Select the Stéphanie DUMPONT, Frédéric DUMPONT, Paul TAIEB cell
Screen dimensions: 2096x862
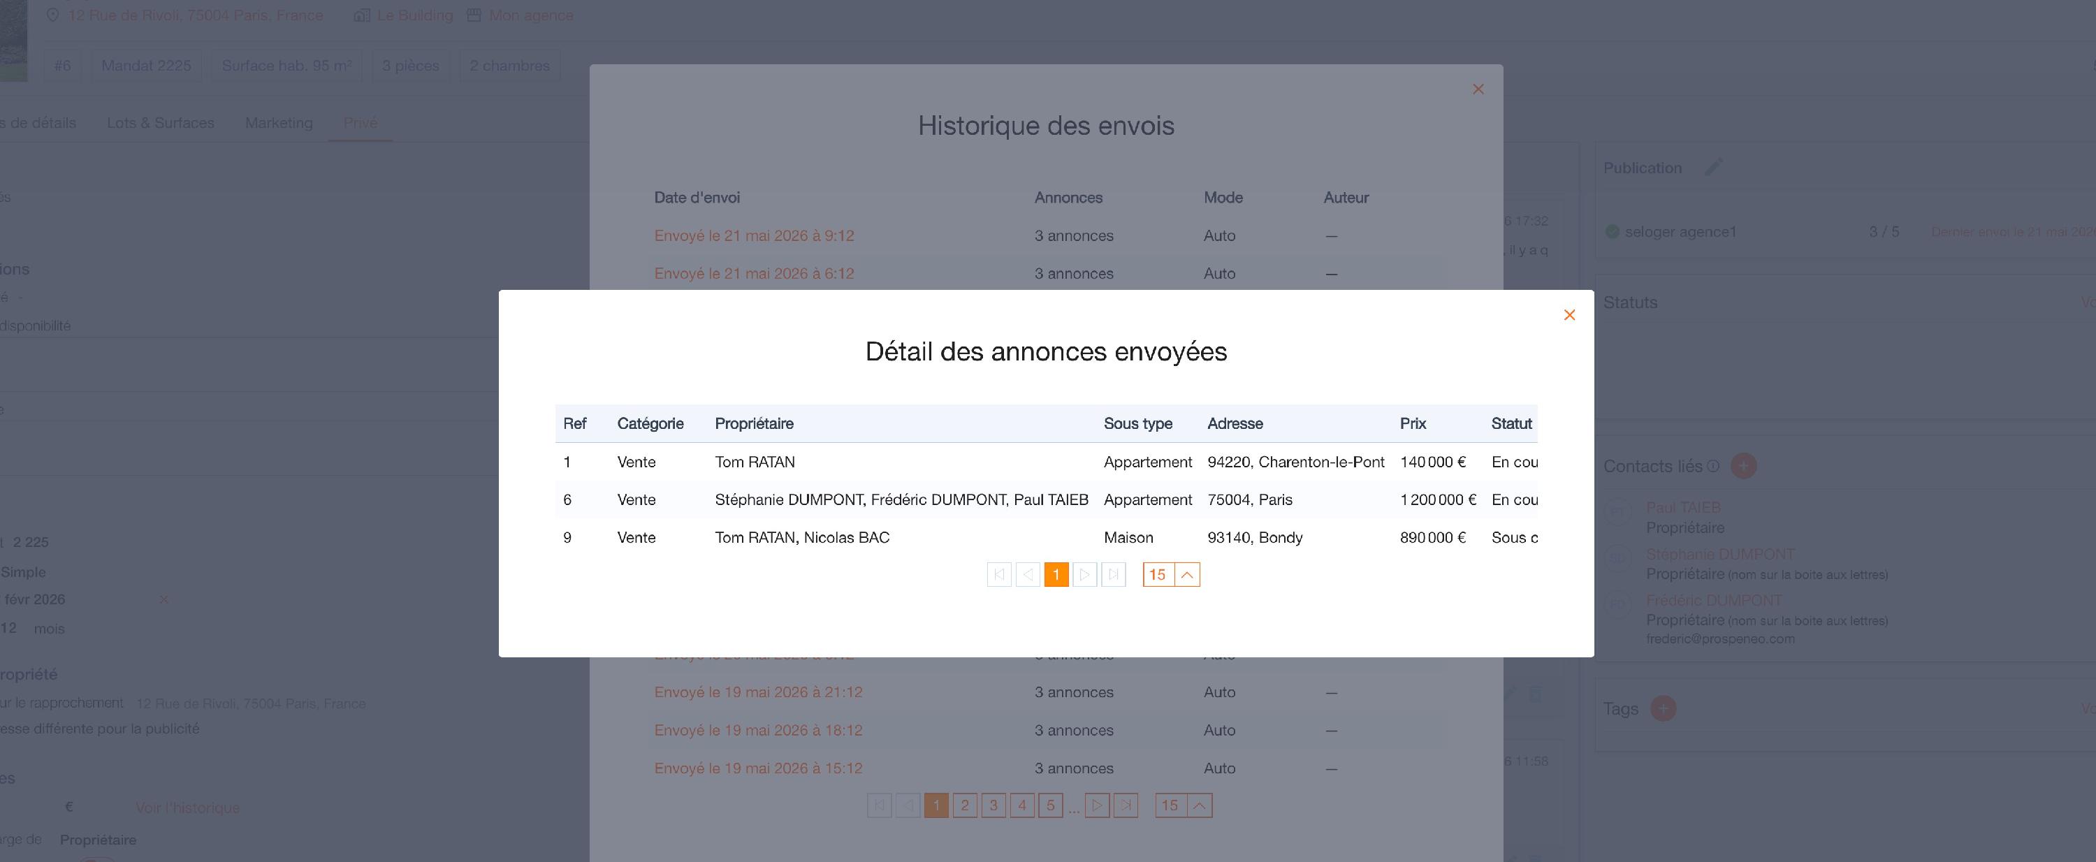pos(901,500)
